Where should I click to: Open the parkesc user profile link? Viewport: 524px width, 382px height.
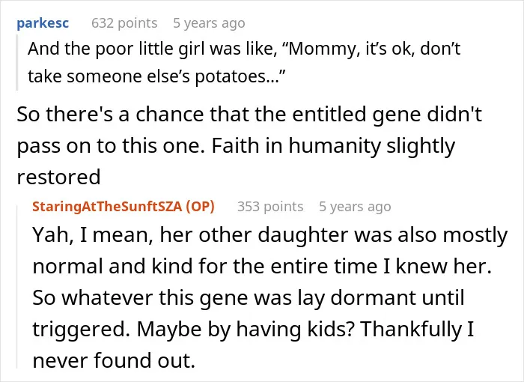(43, 23)
